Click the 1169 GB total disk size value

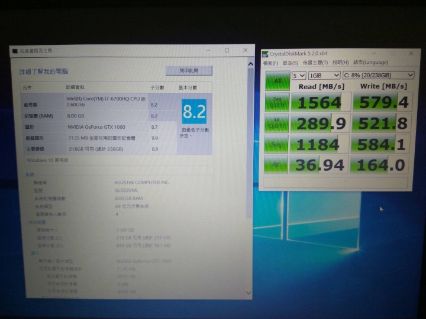coord(125,230)
